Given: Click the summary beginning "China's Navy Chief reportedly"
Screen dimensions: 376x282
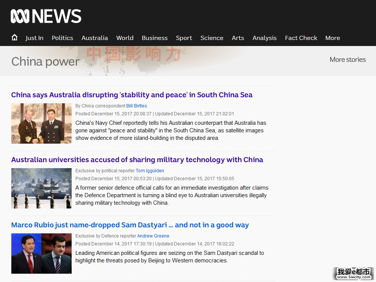Looking at the screenshot, I should tap(171, 130).
